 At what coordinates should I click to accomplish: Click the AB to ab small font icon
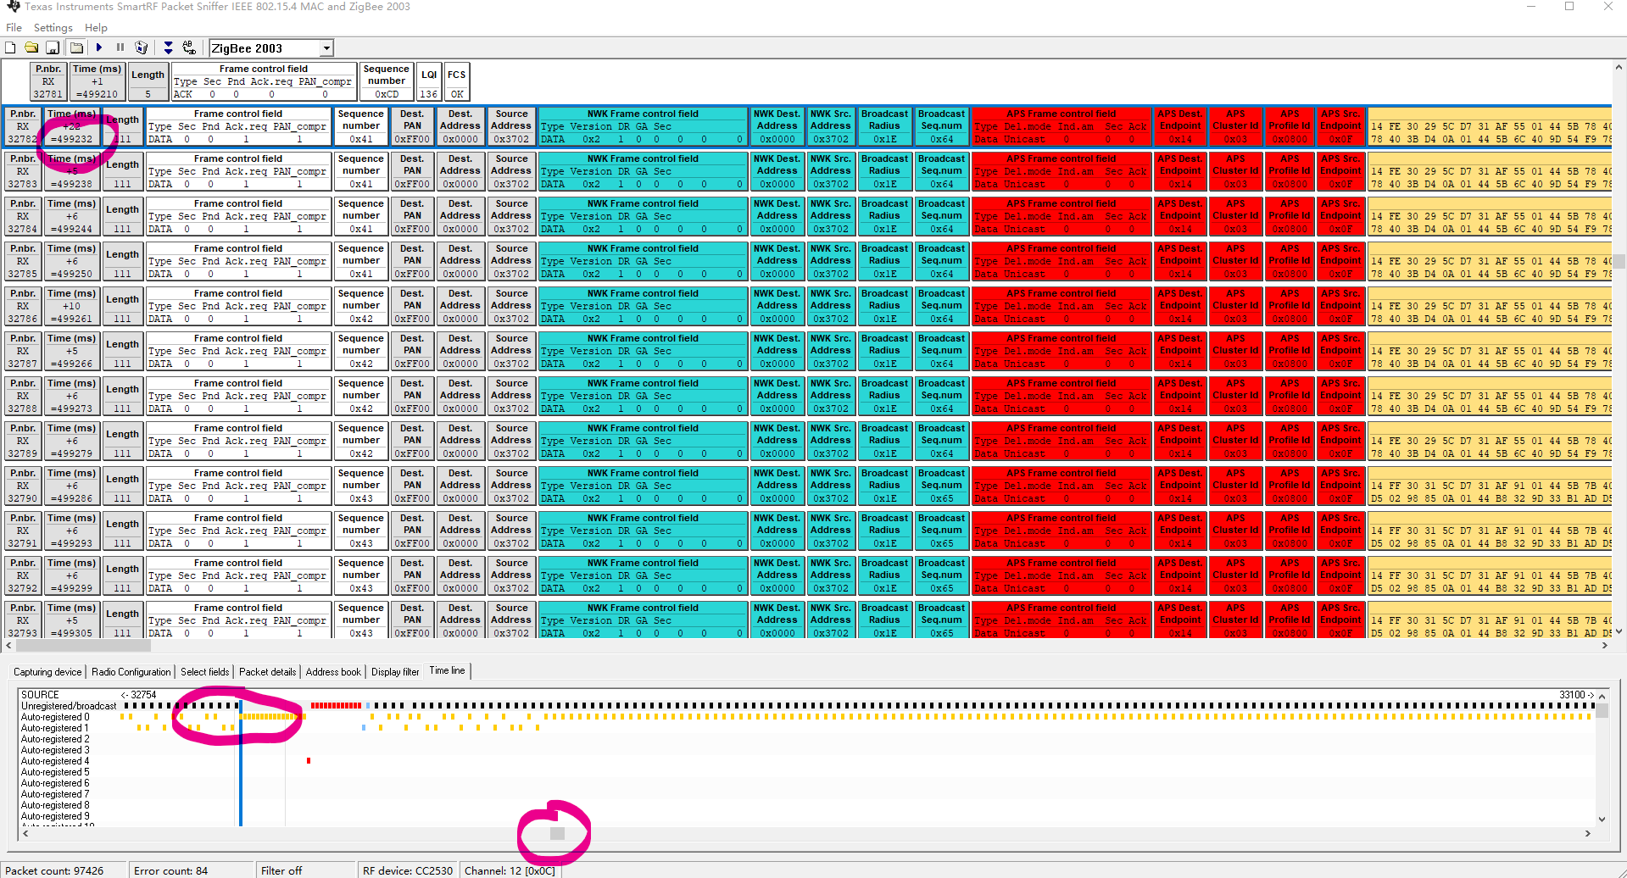click(x=189, y=48)
